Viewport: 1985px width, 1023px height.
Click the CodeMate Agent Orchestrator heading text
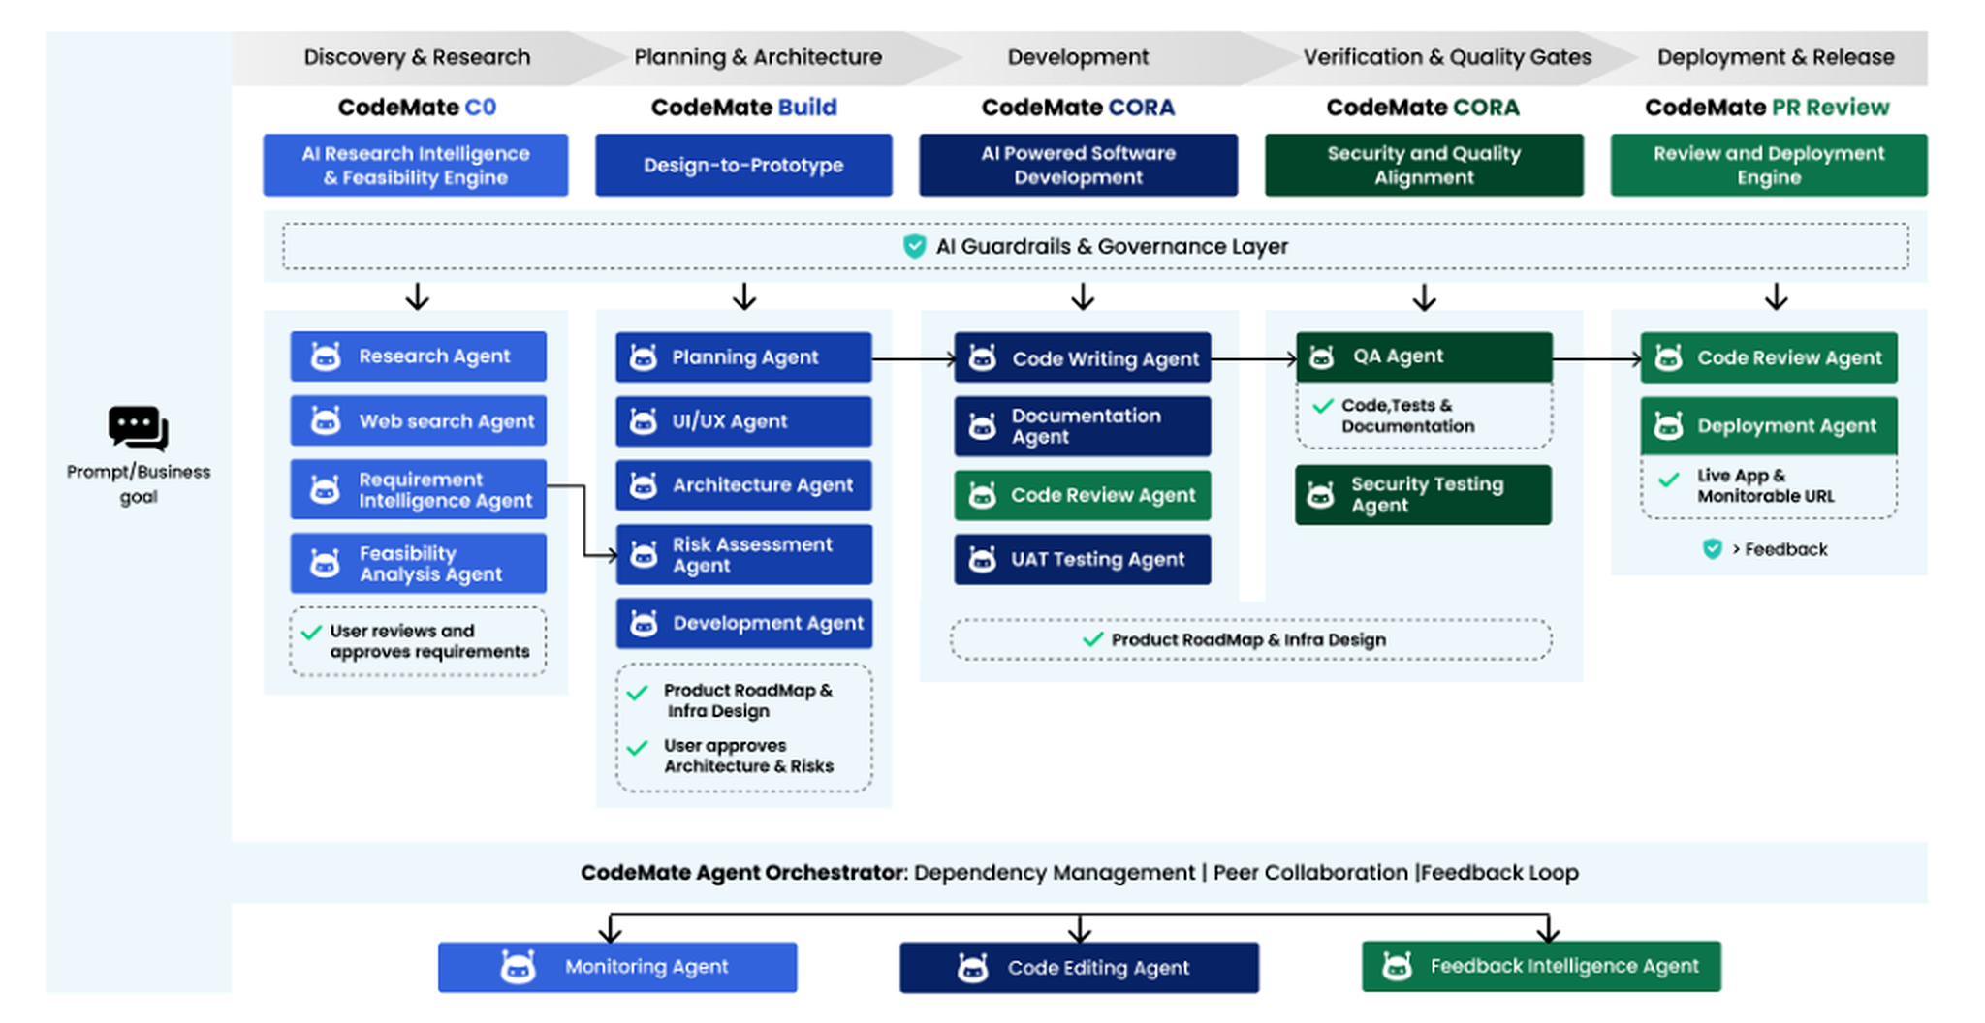coord(743,873)
